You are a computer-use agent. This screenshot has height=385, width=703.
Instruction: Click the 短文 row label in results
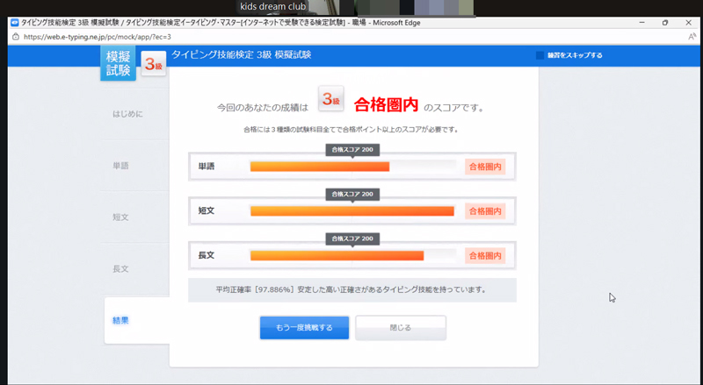tap(207, 210)
